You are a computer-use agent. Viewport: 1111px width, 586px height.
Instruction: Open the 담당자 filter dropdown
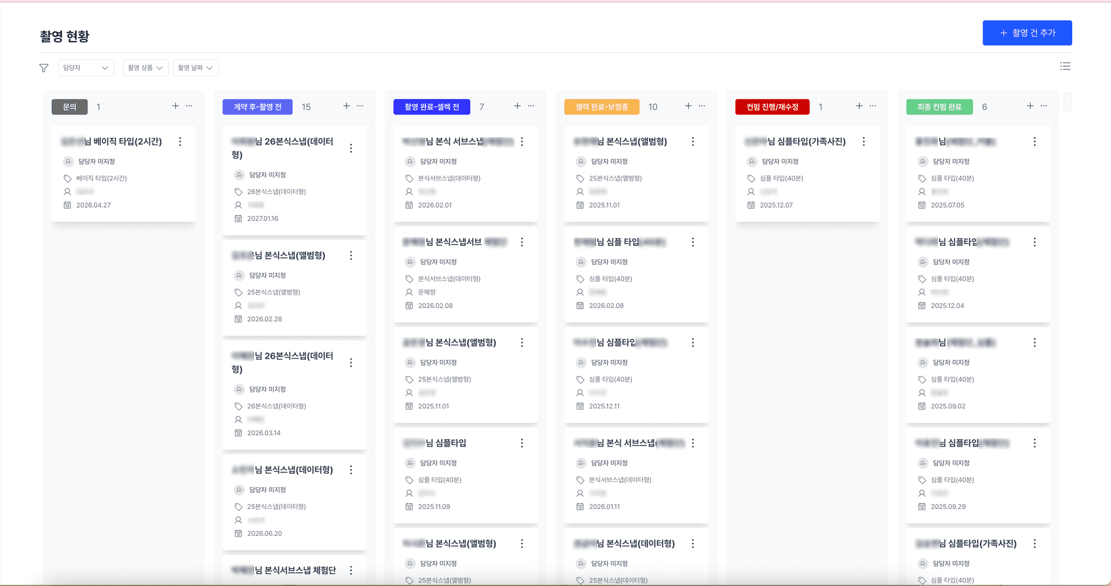click(86, 68)
